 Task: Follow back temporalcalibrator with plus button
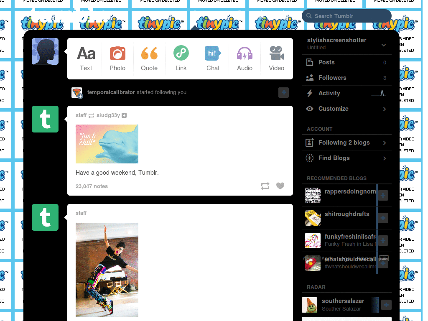(x=284, y=92)
